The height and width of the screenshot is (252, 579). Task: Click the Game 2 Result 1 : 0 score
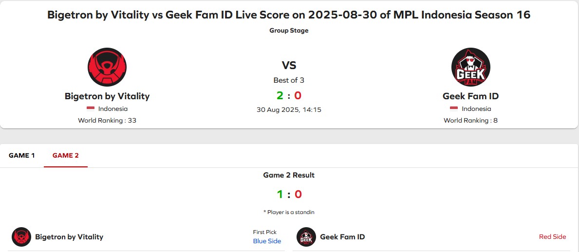tap(289, 194)
